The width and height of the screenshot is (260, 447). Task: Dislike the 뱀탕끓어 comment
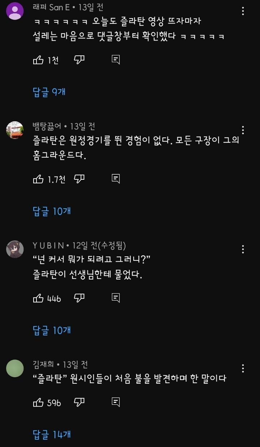(x=79, y=179)
